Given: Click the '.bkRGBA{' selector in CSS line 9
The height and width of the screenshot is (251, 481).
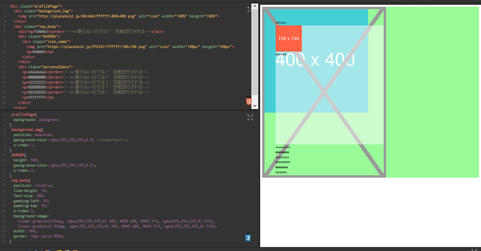Looking at the screenshot, I should tap(18, 155).
